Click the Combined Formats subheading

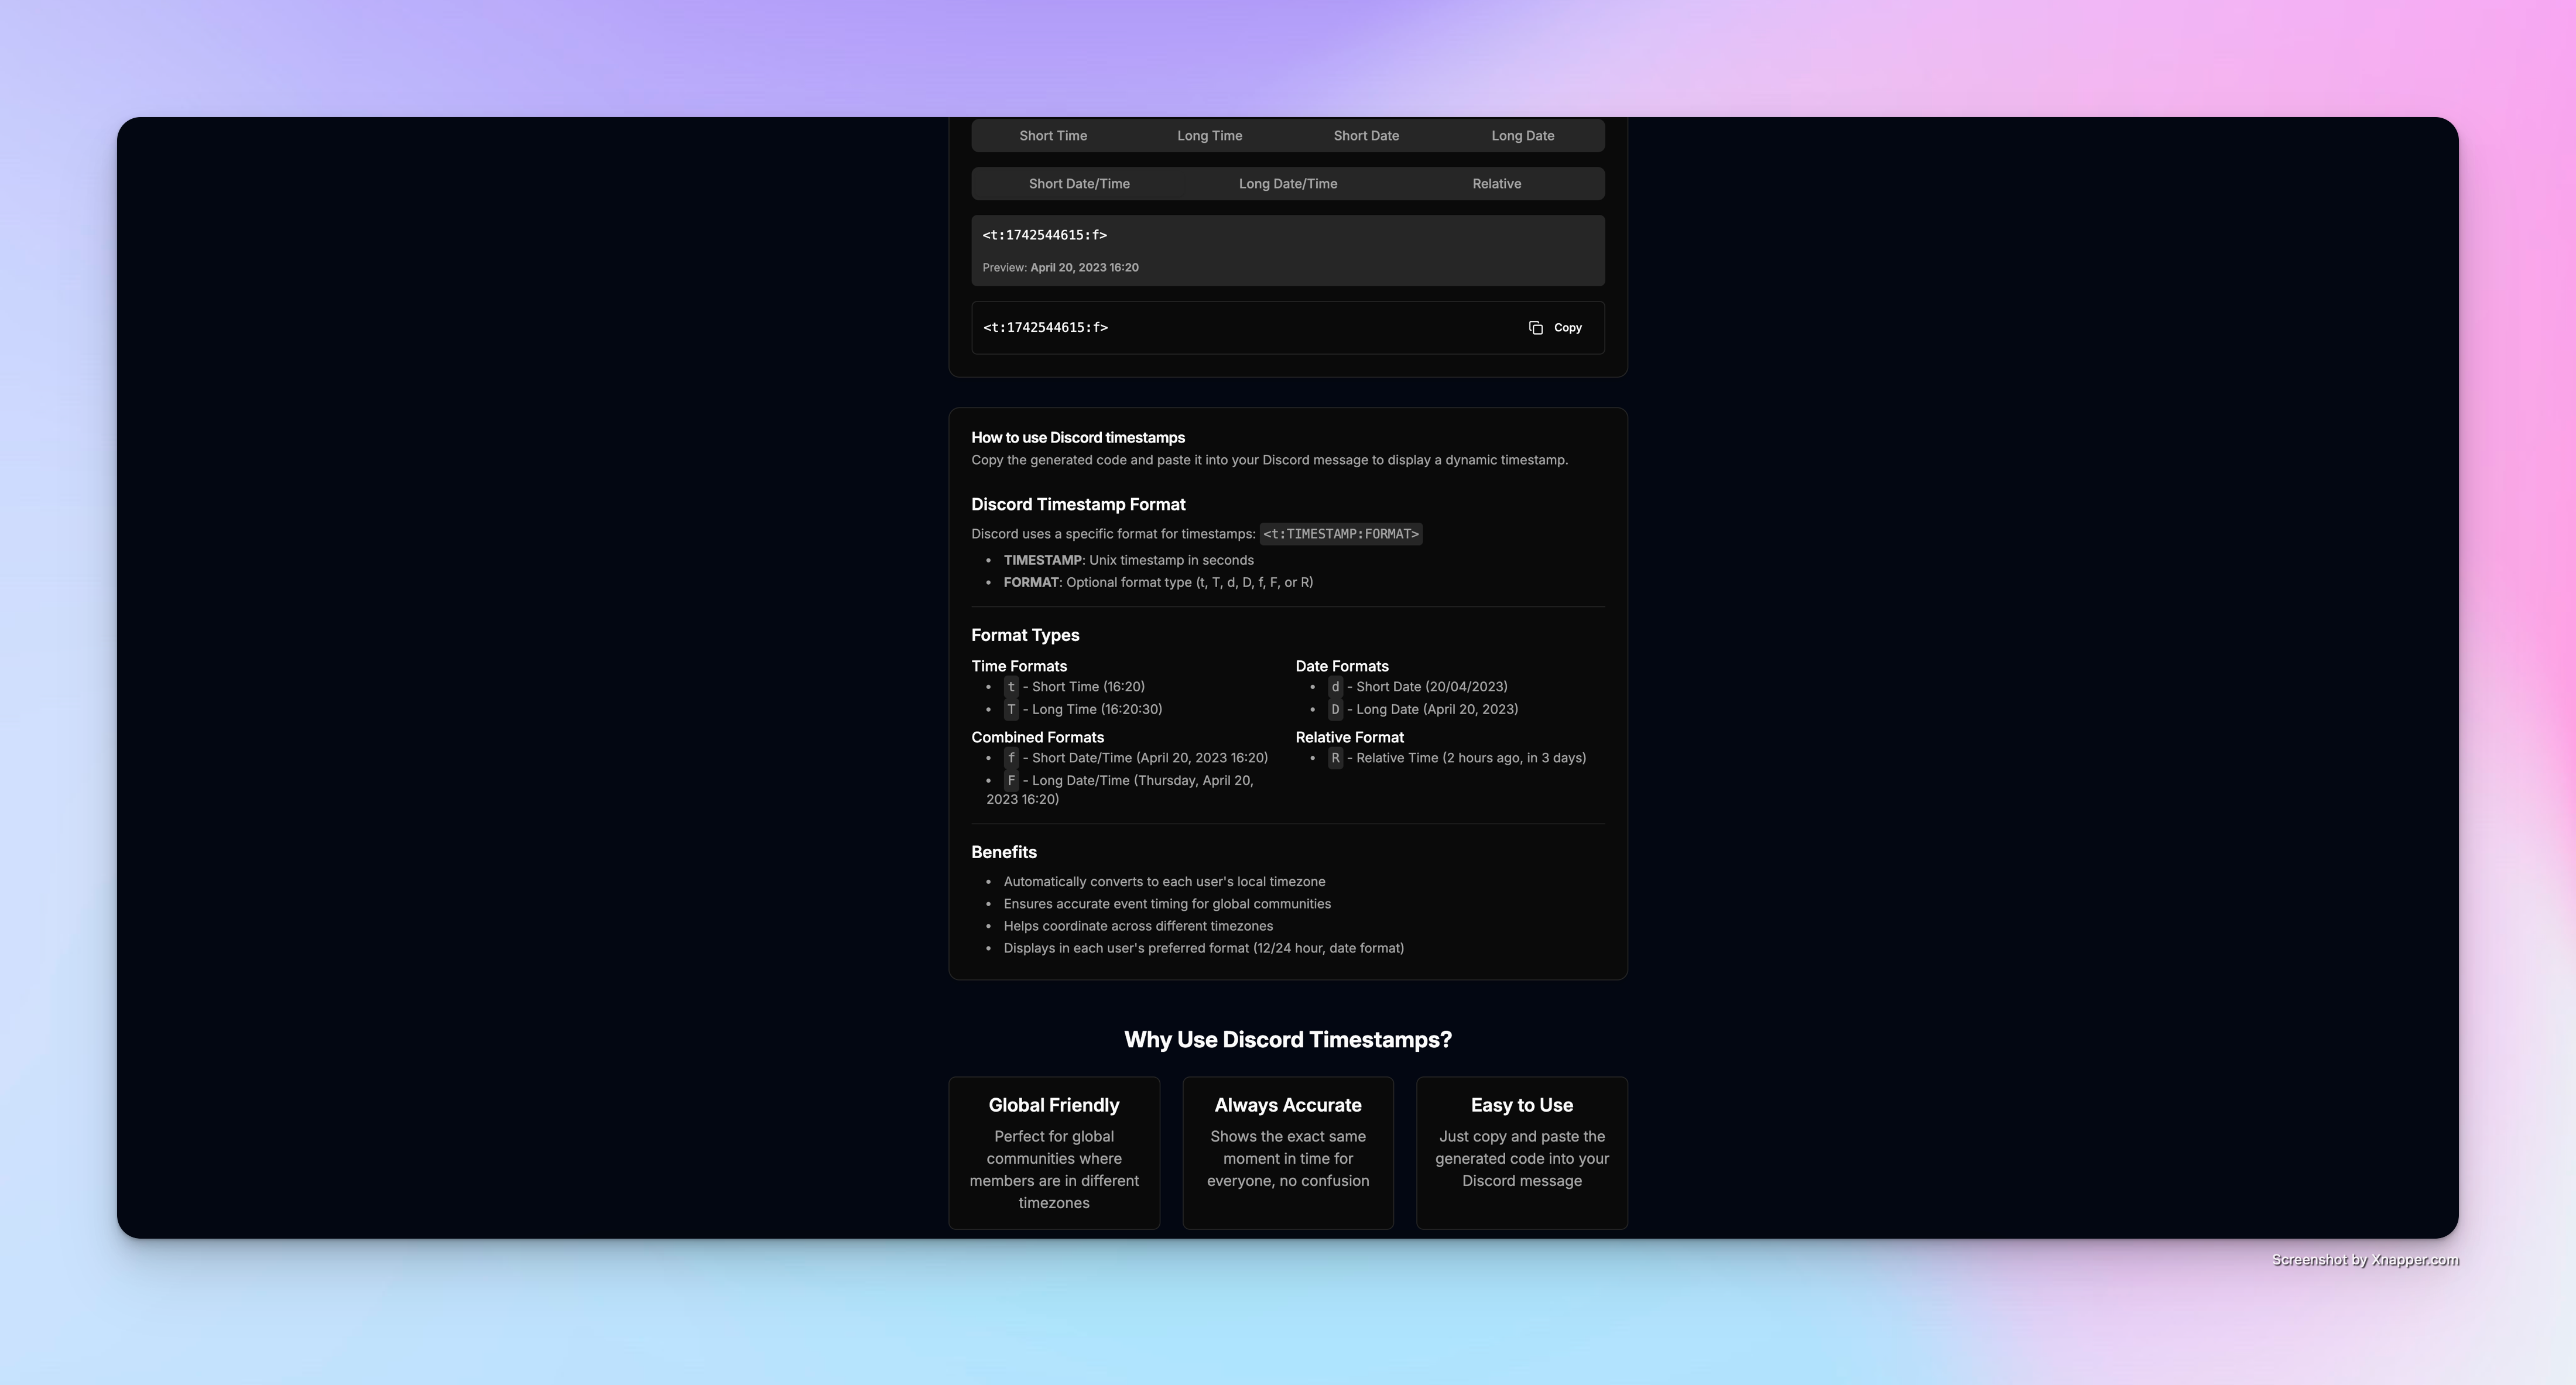[1037, 737]
